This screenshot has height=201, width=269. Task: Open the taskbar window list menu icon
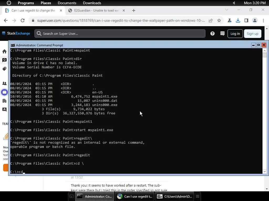point(198,196)
